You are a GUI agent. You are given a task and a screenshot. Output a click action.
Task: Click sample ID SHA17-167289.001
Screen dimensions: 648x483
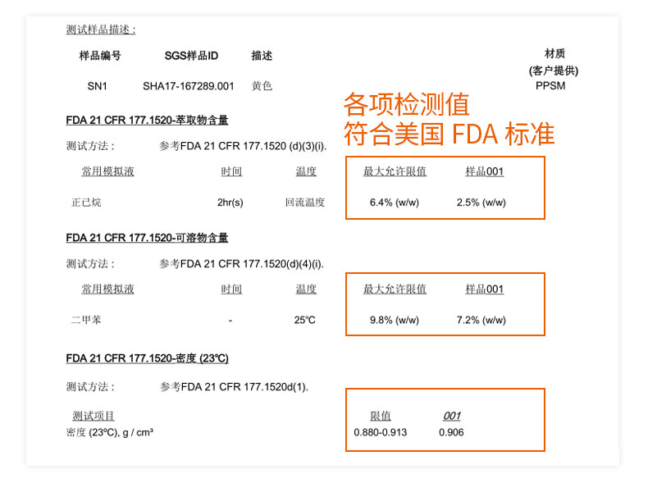coord(188,86)
